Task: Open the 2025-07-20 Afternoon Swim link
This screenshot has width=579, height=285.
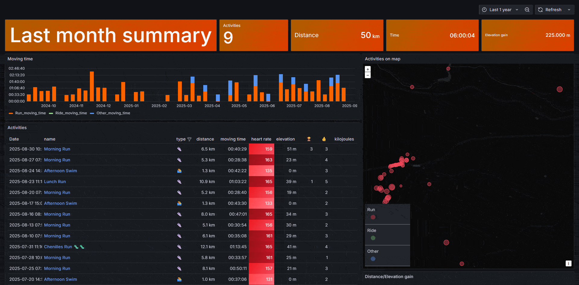Action: click(x=60, y=279)
